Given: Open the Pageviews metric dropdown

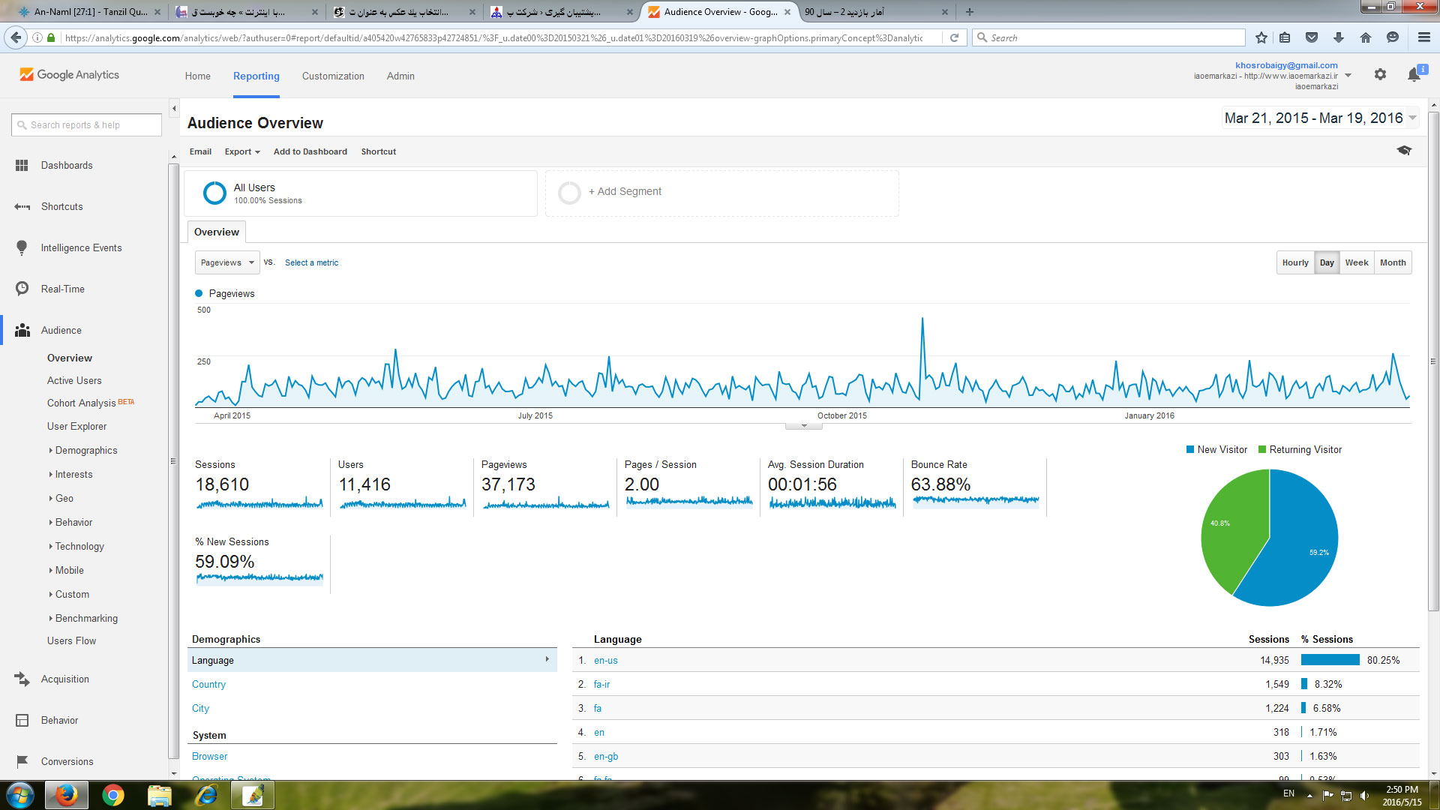Looking at the screenshot, I should pos(227,262).
